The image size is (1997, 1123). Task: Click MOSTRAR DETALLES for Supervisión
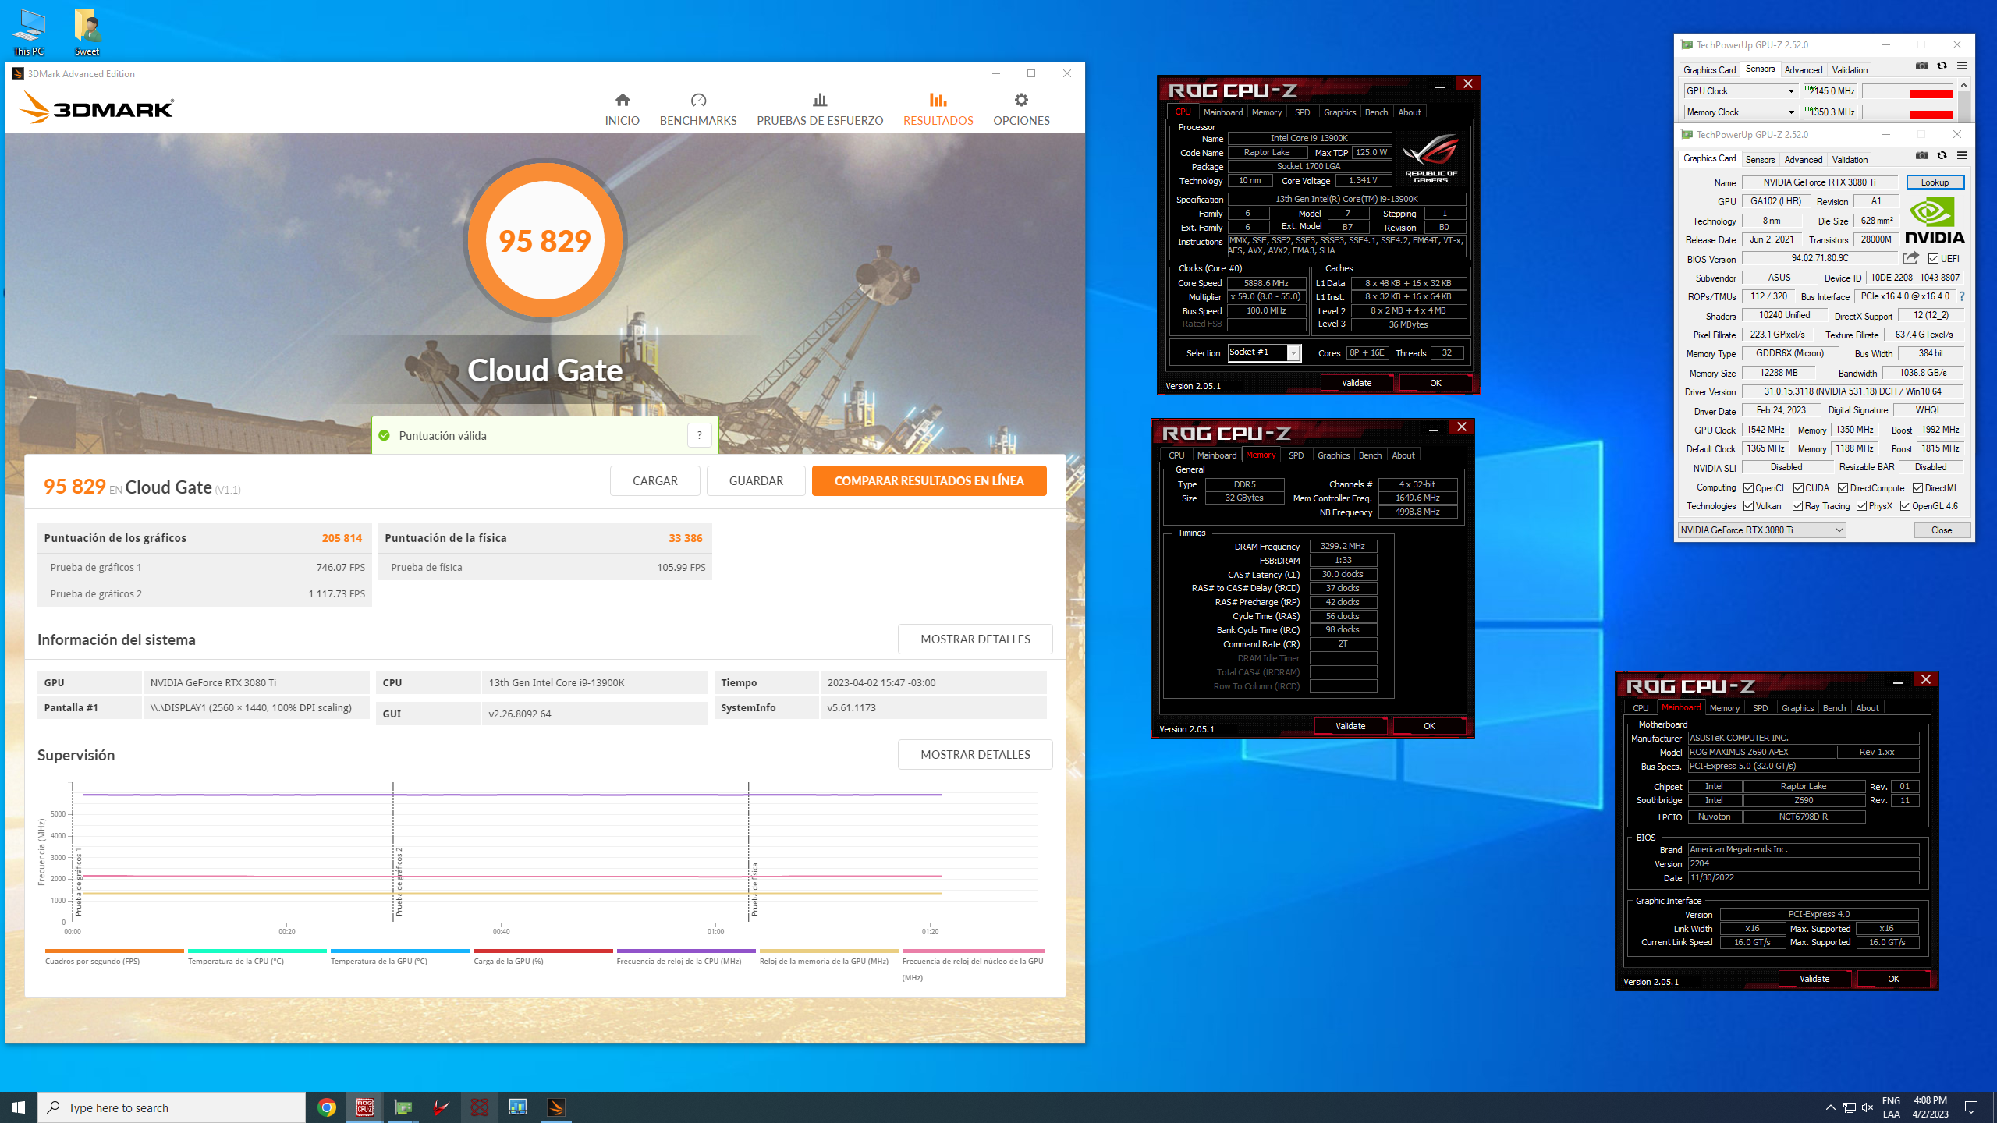[975, 755]
